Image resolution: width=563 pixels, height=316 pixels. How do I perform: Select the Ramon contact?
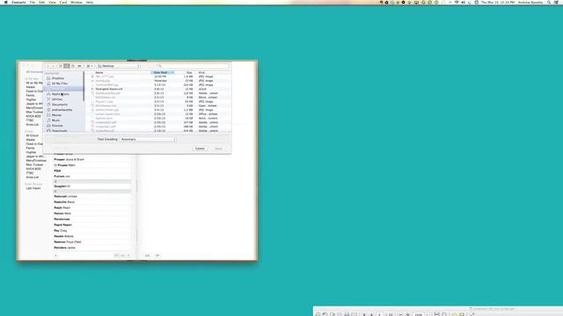pyautogui.click(x=62, y=213)
